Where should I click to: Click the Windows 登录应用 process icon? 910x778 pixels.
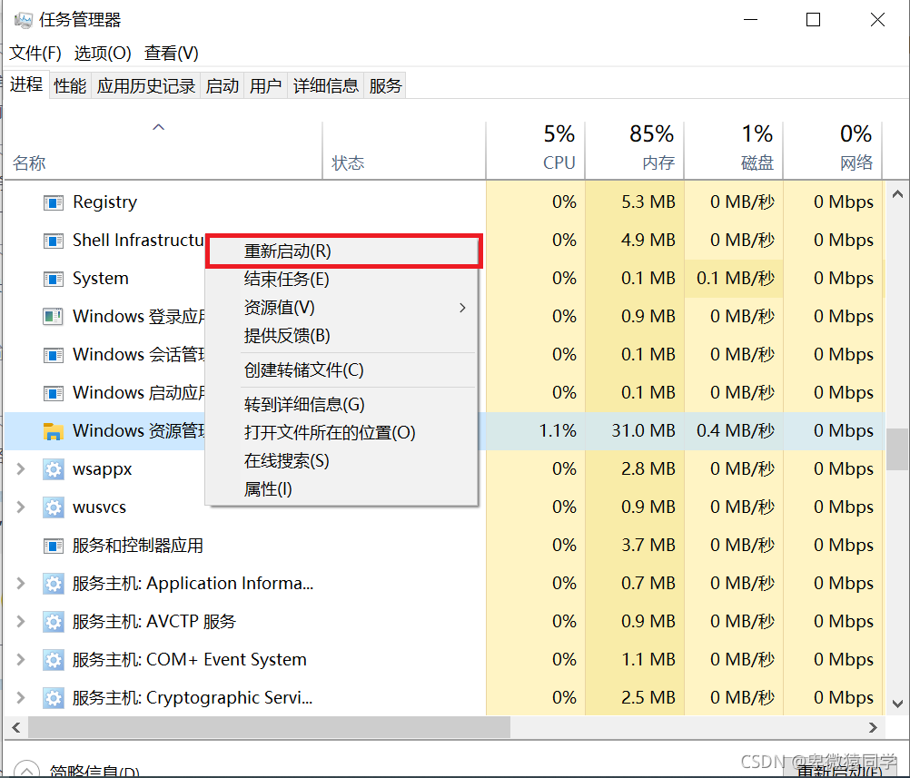(x=54, y=317)
